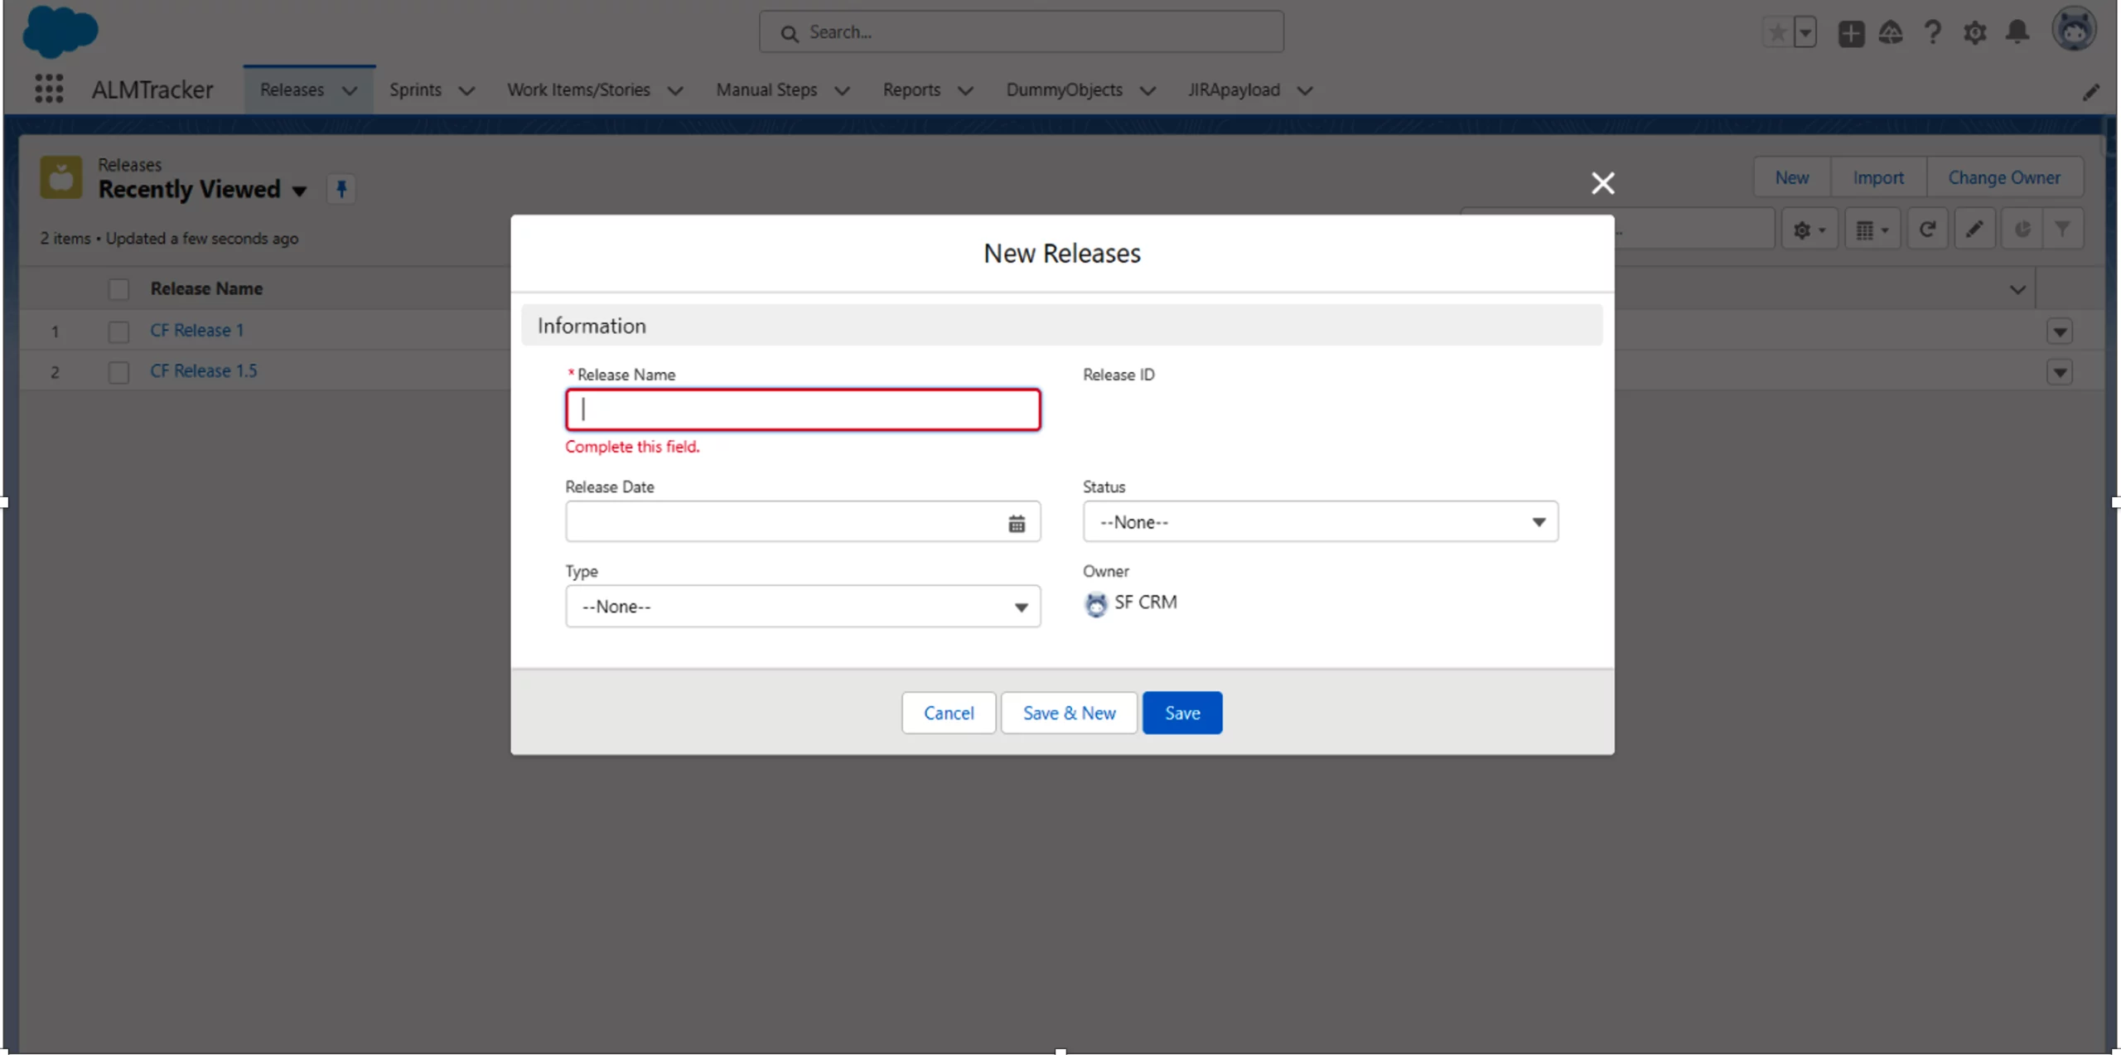This screenshot has width=2121, height=1055.
Task: Open the Trailhead guidance icon
Action: (1891, 32)
